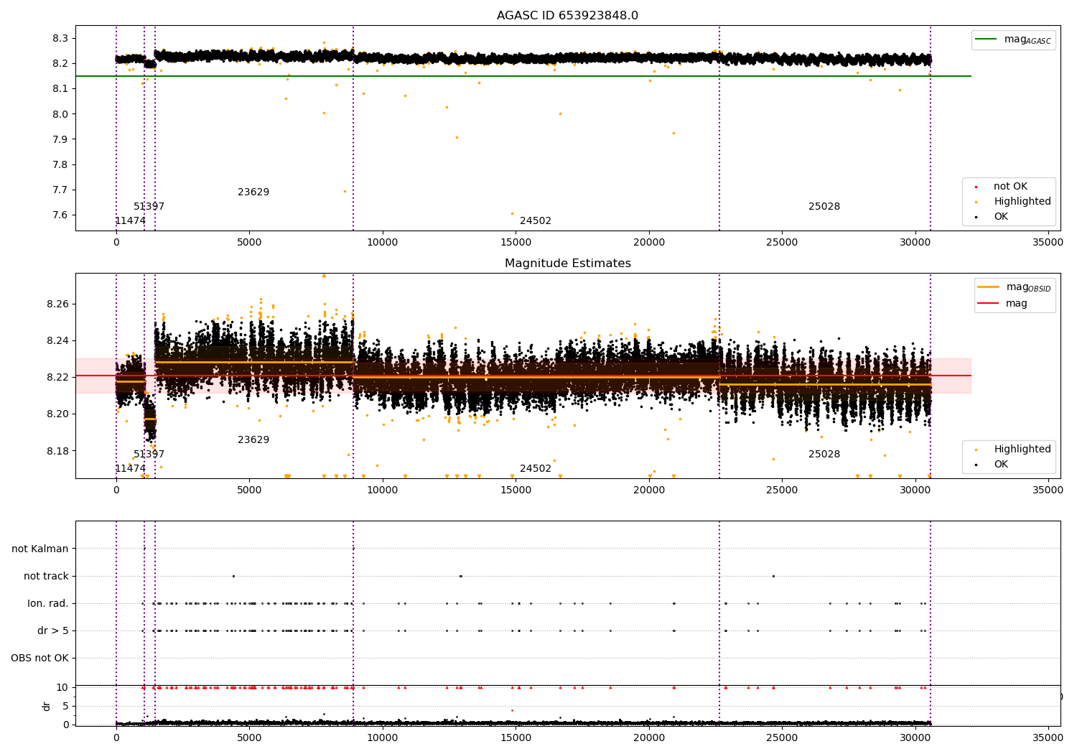Image resolution: width=1077 pixels, height=754 pixels.
Task: Click the 8.1 y-axis tick label
Action: pyautogui.click(x=60, y=89)
